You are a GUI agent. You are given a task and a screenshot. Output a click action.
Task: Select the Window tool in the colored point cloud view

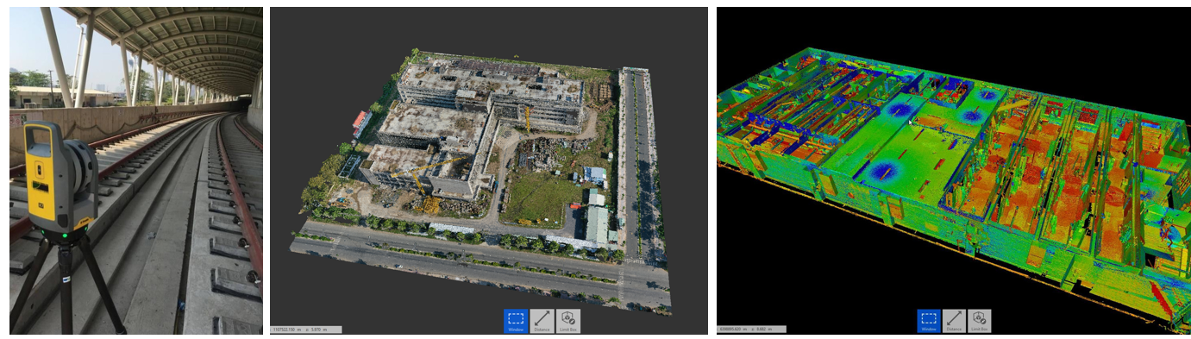click(x=929, y=321)
